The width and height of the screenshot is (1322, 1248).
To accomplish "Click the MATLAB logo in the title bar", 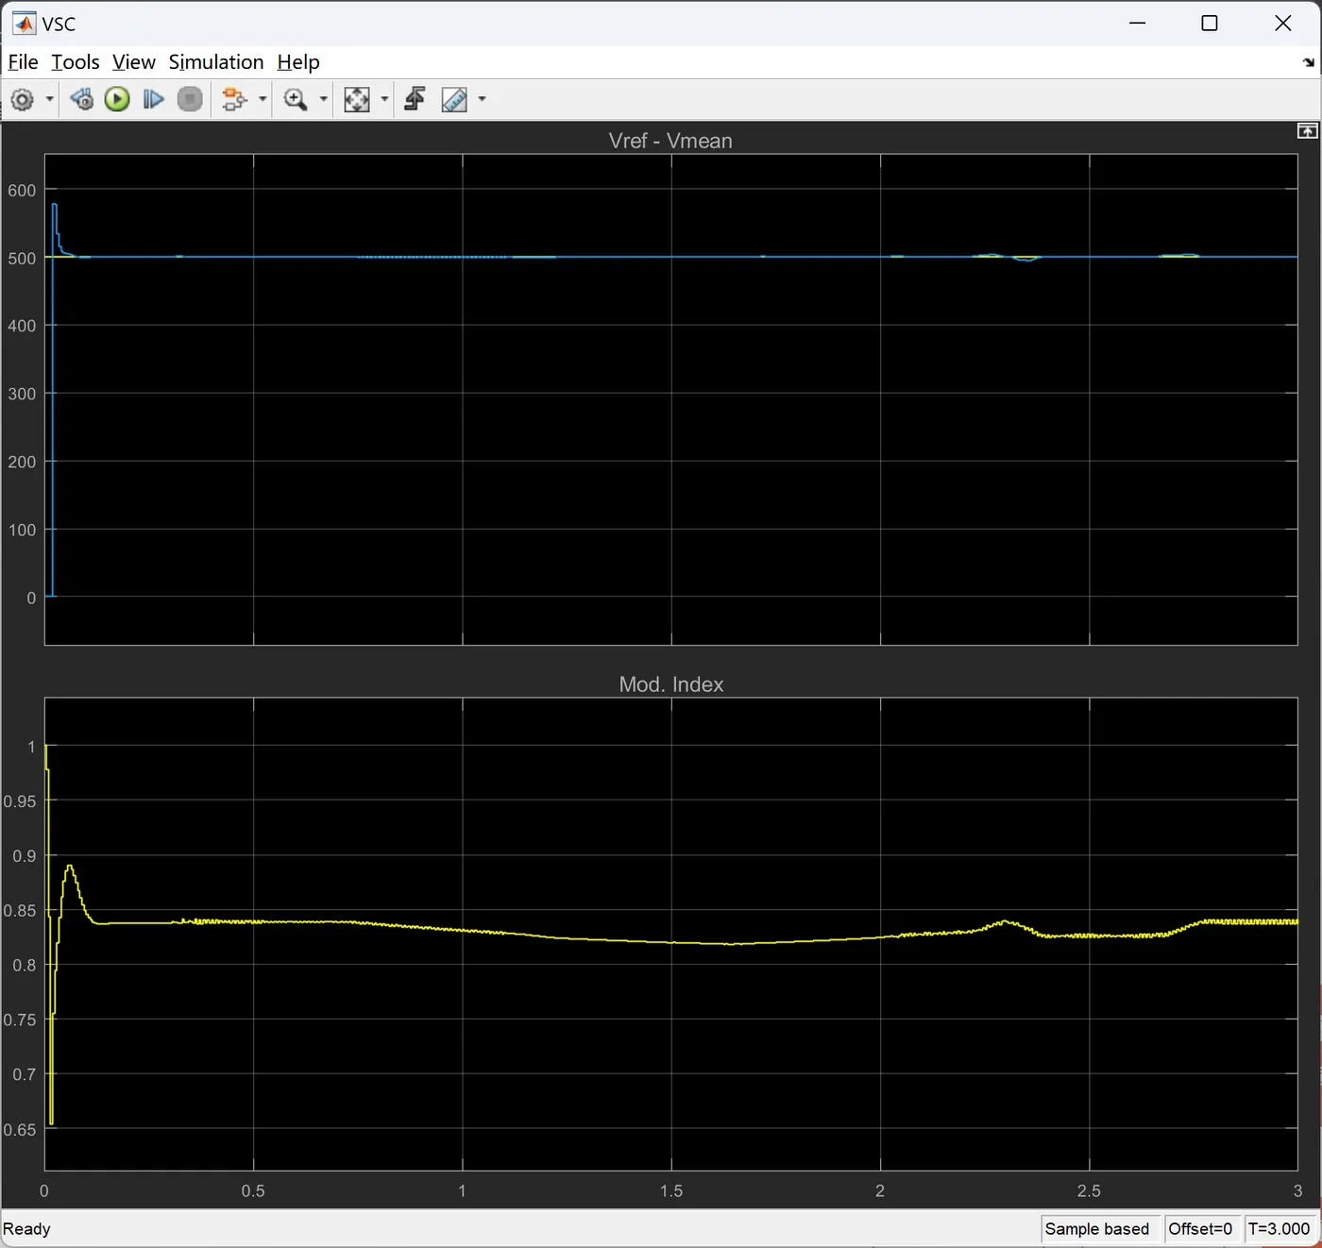I will (24, 24).
